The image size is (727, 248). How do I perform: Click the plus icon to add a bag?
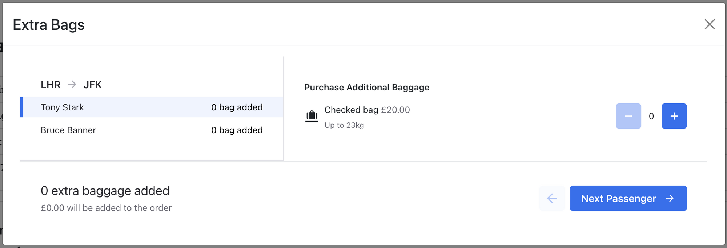674,116
